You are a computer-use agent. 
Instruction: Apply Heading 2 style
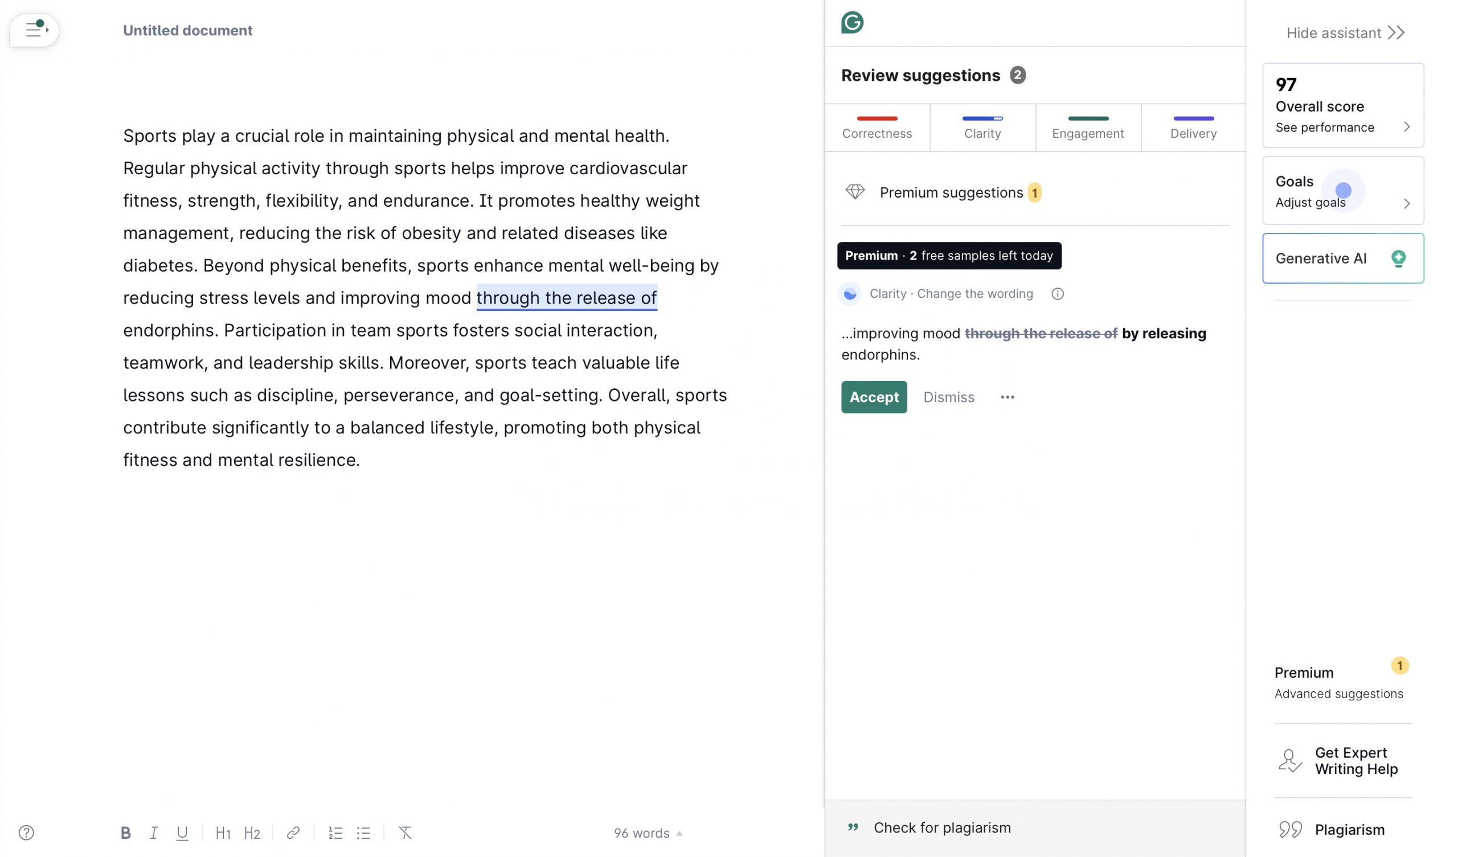252,833
